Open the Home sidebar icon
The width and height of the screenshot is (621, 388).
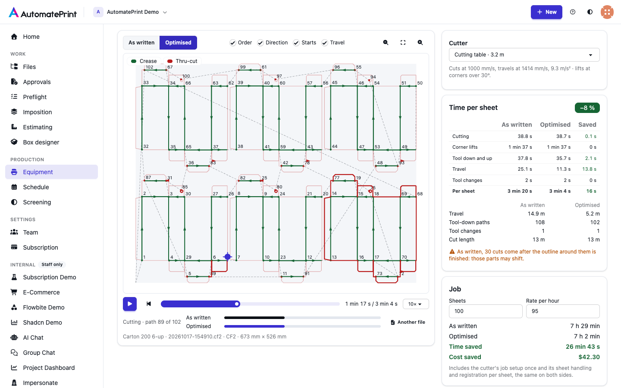pyautogui.click(x=14, y=37)
